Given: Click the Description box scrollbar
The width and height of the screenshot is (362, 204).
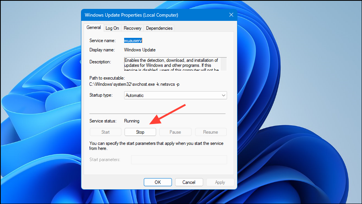Looking at the screenshot, I should click(x=224, y=64).
